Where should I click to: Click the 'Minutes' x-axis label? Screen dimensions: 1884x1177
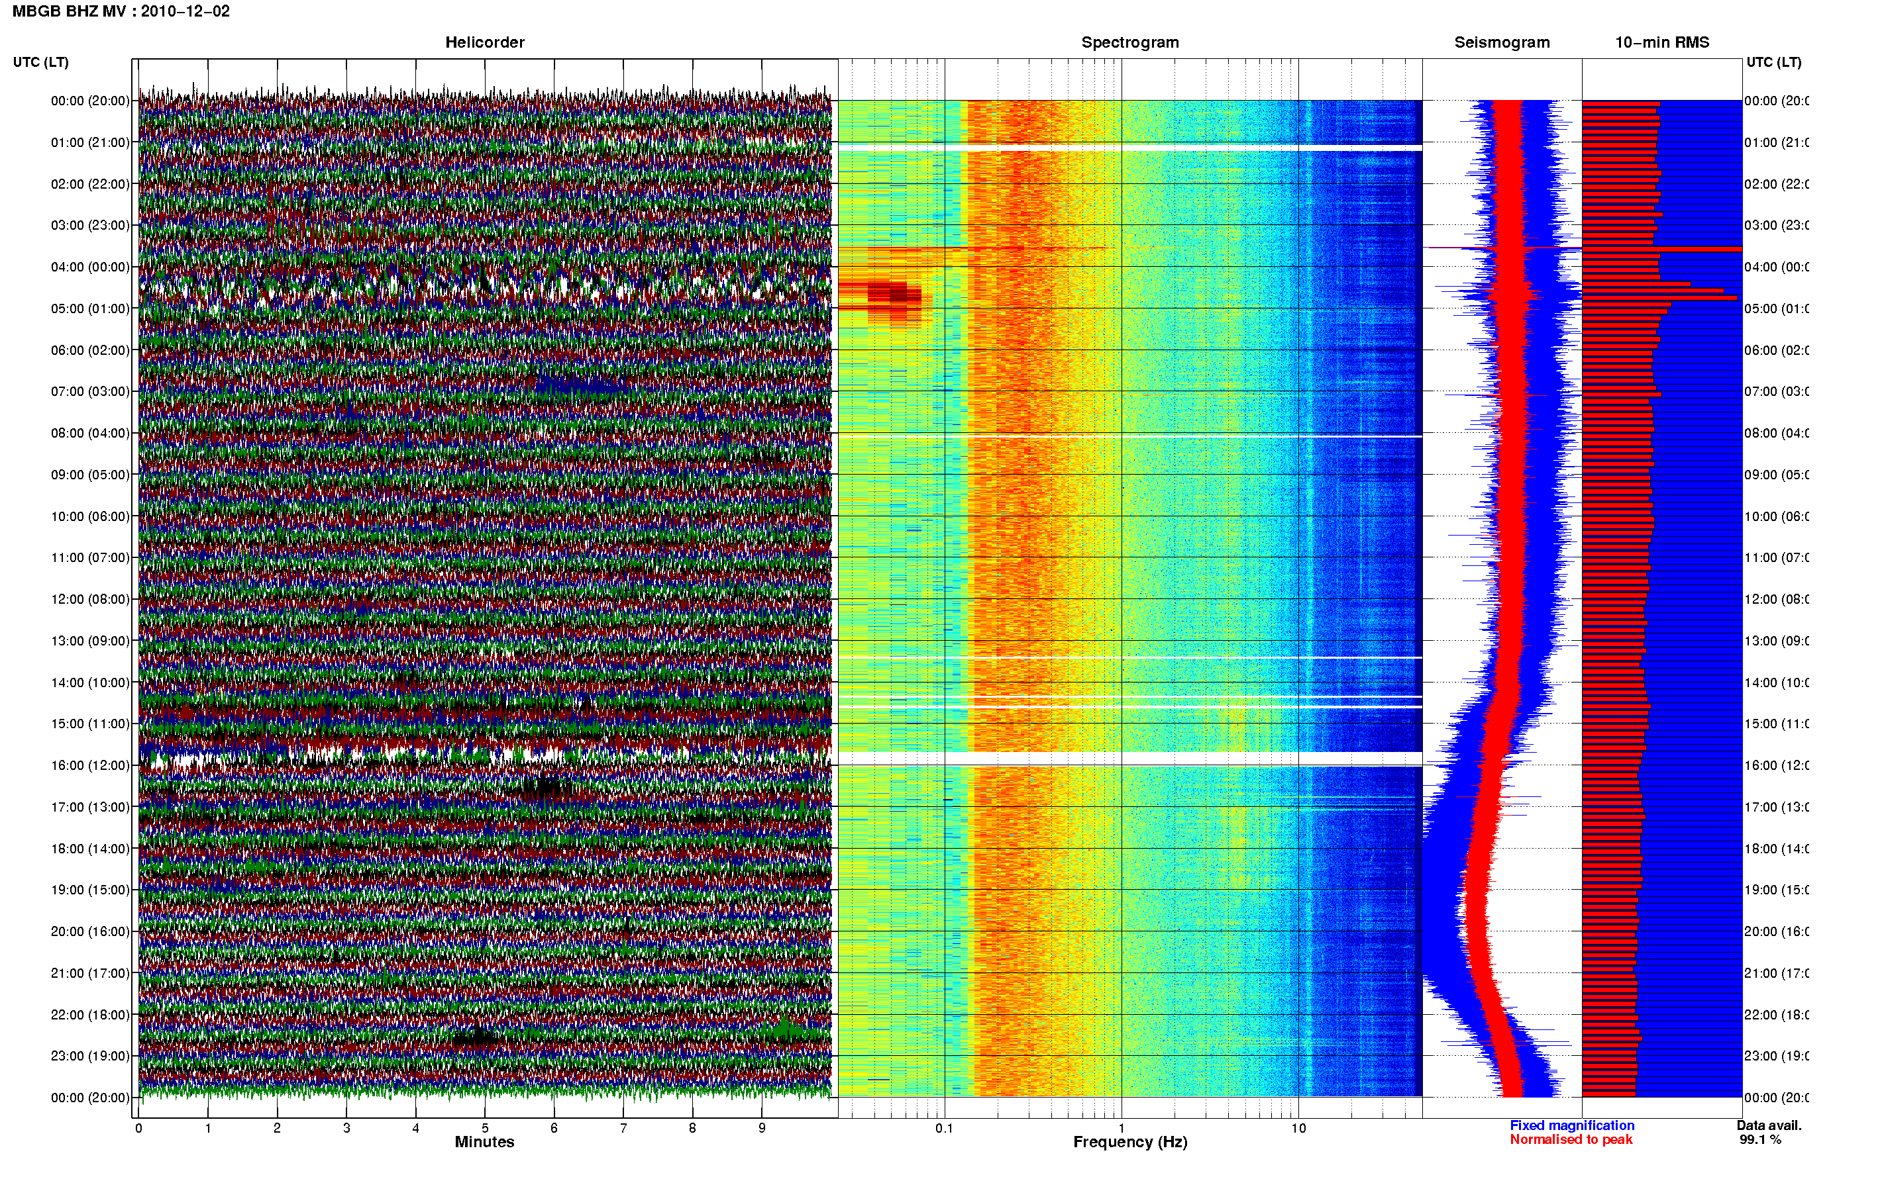484,1142
